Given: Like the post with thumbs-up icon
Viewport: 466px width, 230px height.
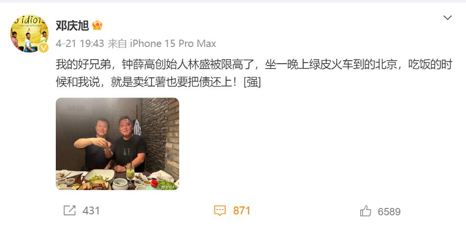Looking at the screenshot, I should [x=366, y=211].
